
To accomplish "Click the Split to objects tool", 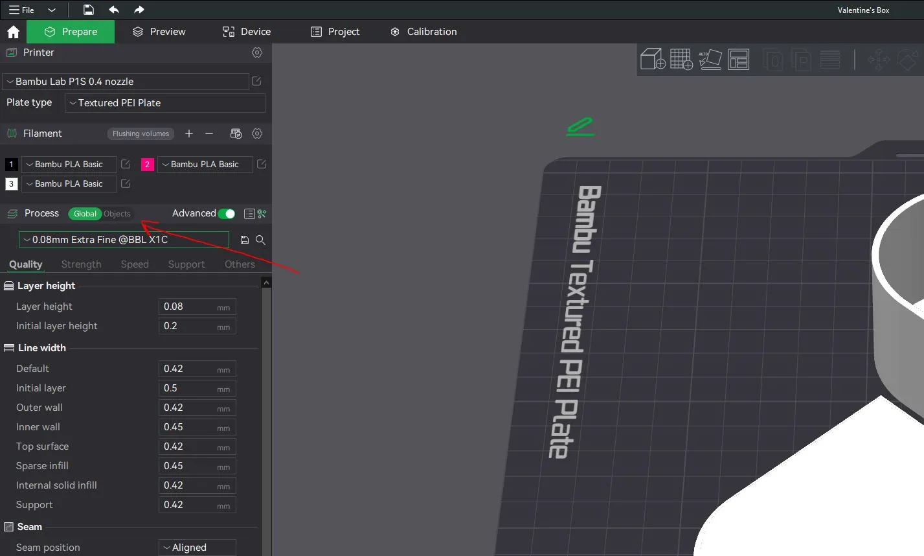I will point(772,59).
